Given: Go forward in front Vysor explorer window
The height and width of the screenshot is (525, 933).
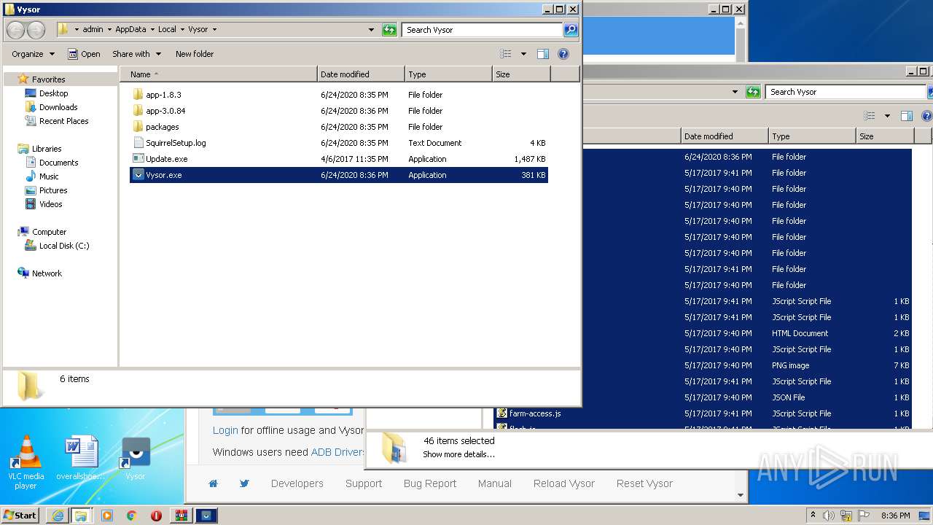Looking at the screenshot, I should [35, 30].
